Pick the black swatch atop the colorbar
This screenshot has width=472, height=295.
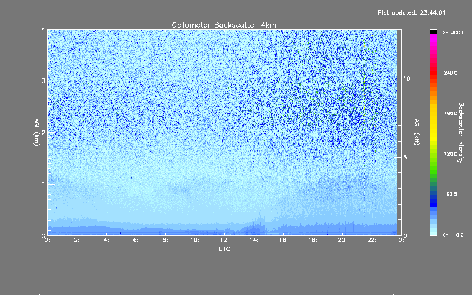[433, 31]
